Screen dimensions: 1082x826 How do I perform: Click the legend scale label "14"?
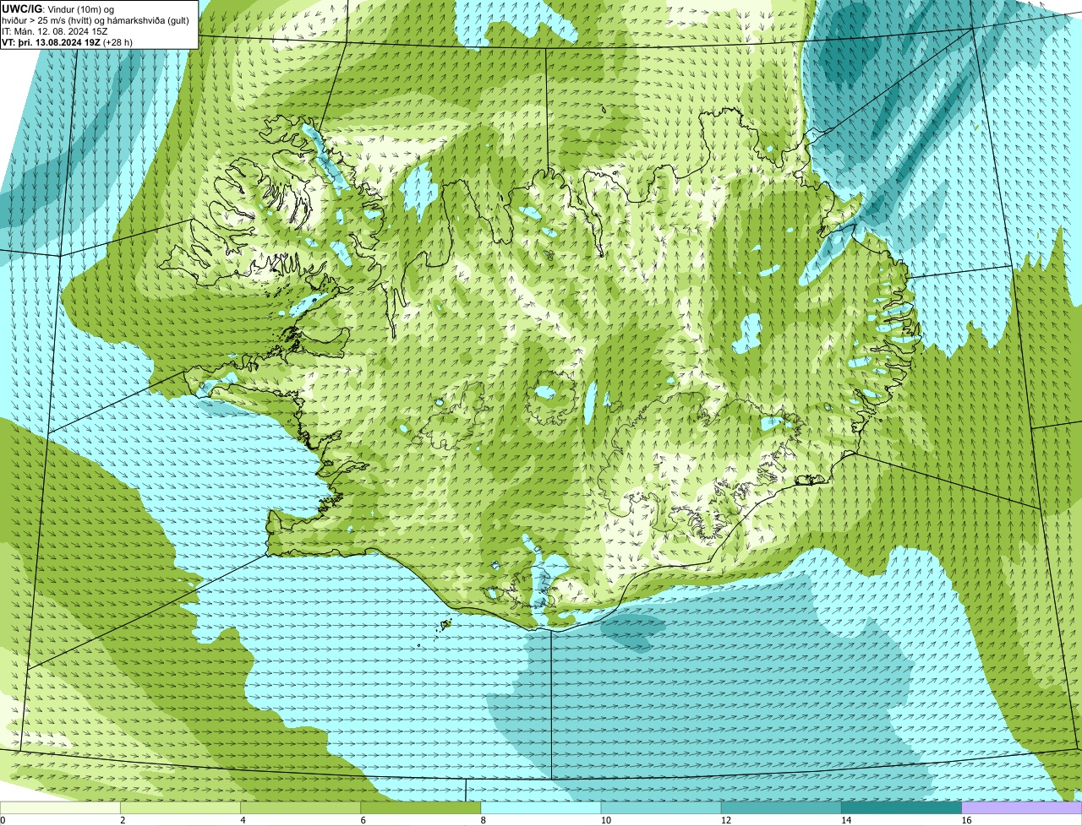click(846, 820)
